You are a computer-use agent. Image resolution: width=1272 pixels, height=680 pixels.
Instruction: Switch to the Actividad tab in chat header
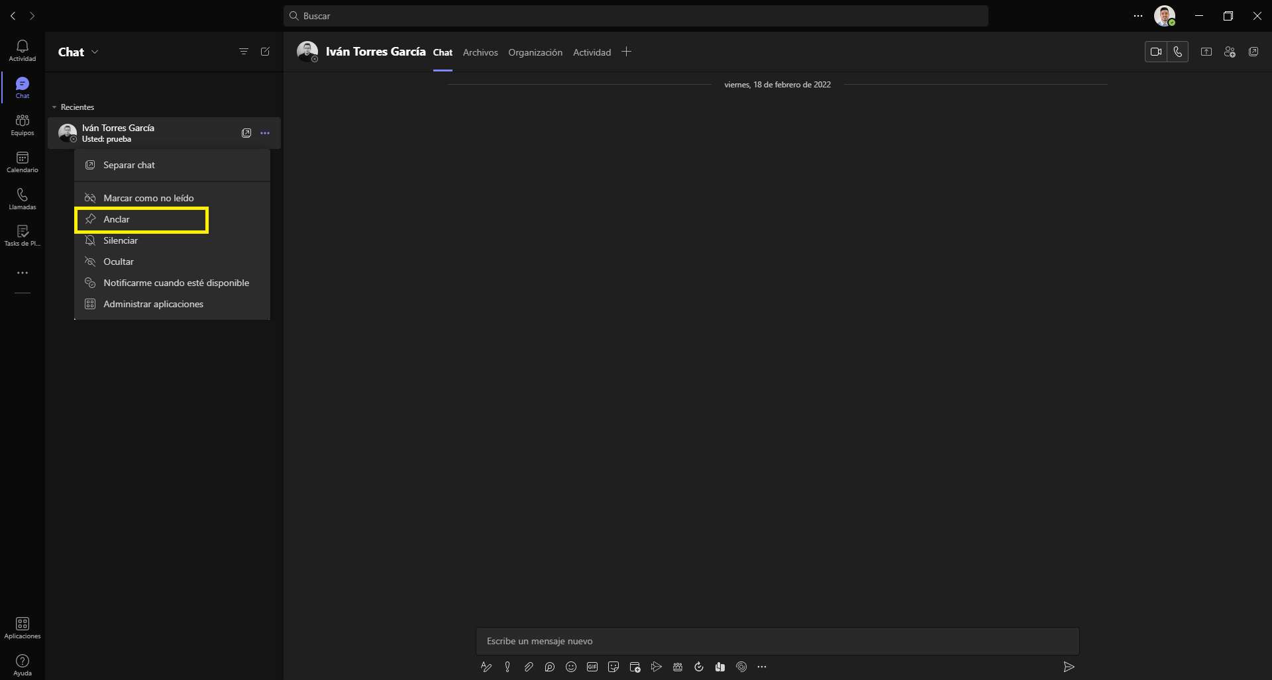[x=592, y=52]
